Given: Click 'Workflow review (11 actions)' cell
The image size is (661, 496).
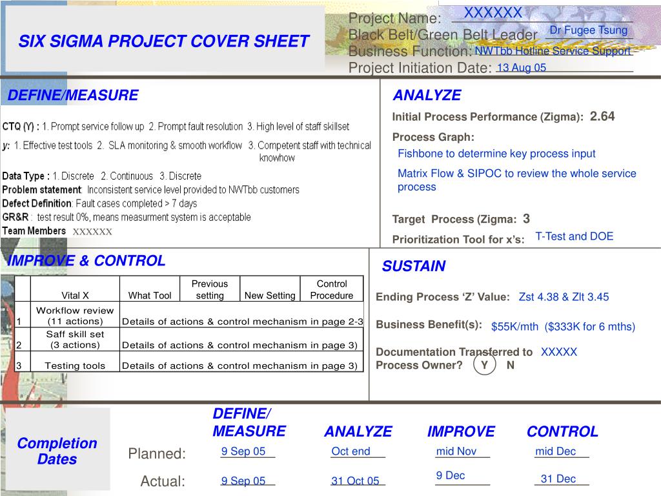Looking at the screenshot, I should [75, 315].
